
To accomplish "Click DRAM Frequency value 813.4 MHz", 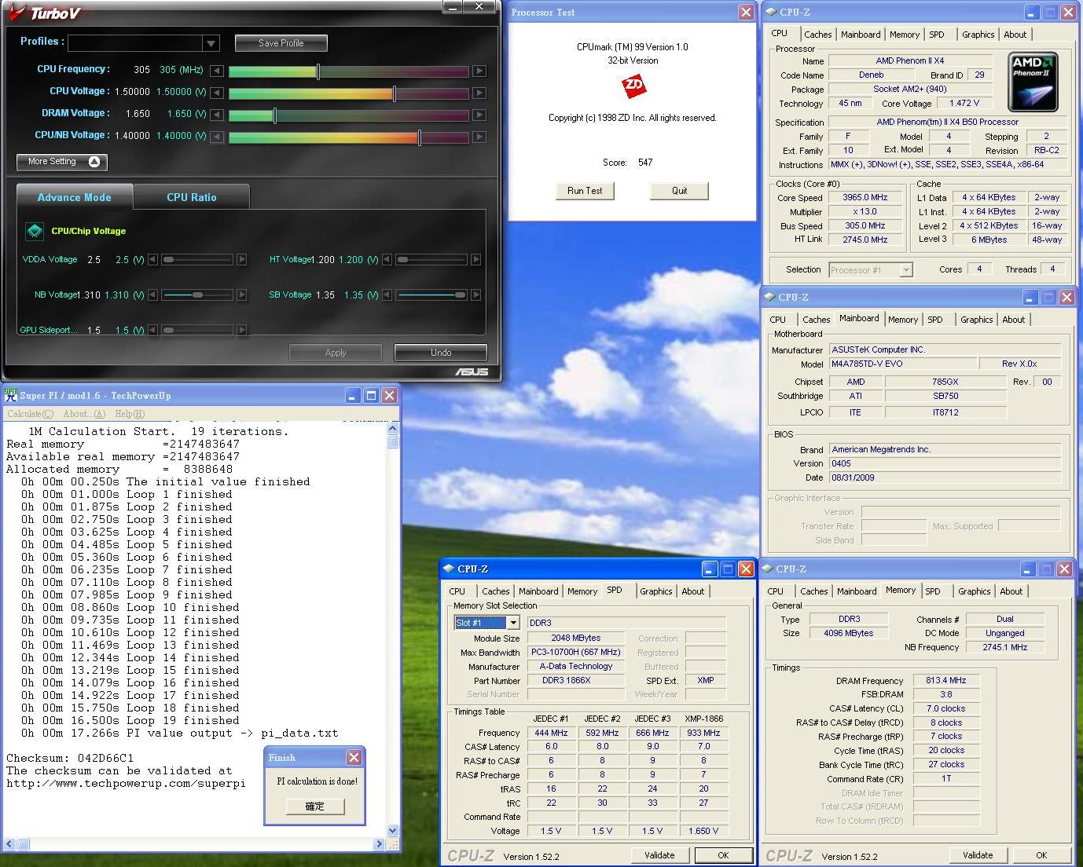I will 946,680.
